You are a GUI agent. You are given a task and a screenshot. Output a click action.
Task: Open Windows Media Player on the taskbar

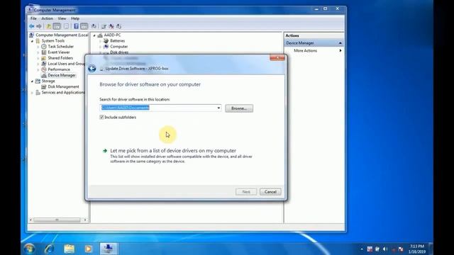click(89, 249)
